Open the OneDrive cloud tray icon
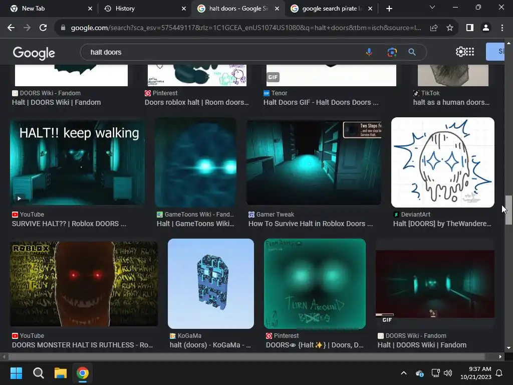 coord(419,373)
